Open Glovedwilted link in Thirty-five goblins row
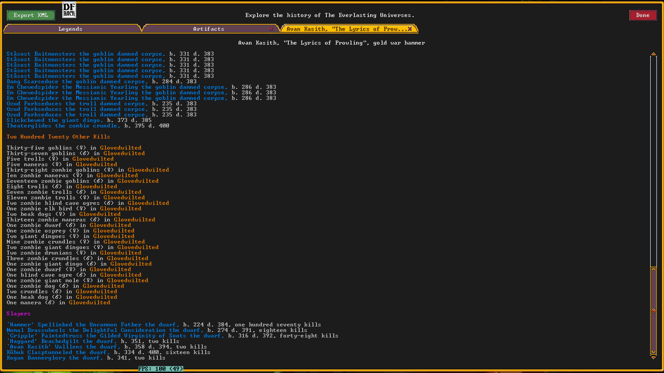The image size is (664, 373). click(x=121, y=148)
